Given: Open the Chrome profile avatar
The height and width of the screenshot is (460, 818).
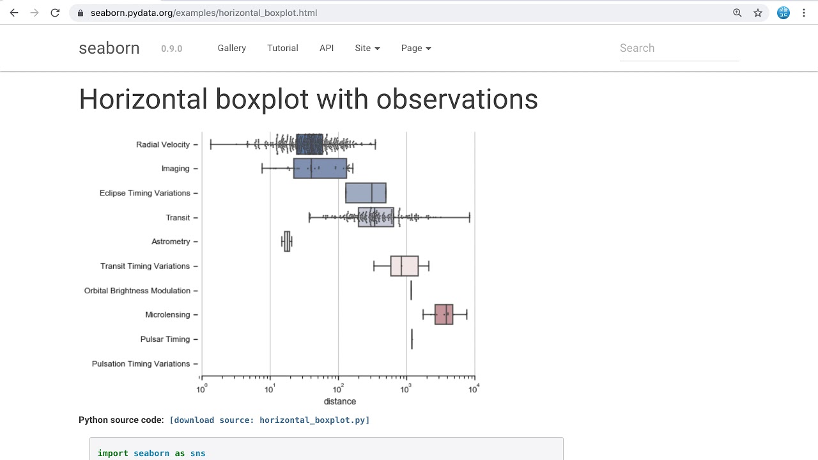Looking at the screenshot, I should pyautogui.click(x=783, y=13).
